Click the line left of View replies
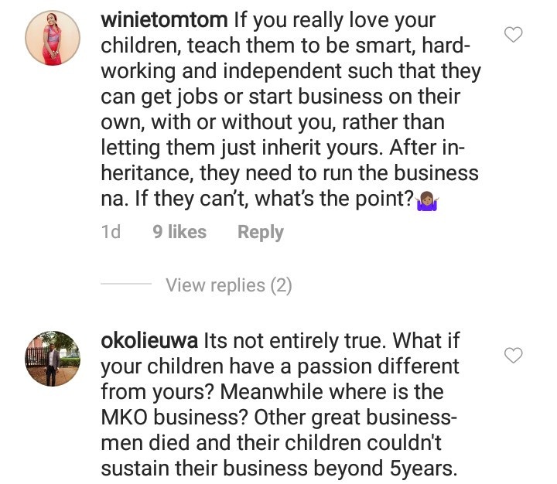 [126, 285]
